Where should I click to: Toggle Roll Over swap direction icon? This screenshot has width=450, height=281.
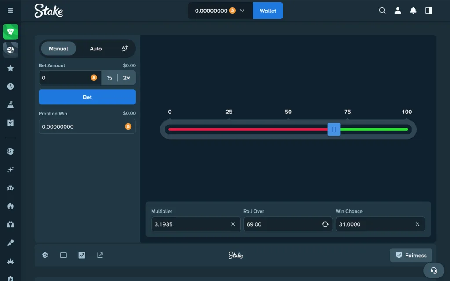(325, 224)
